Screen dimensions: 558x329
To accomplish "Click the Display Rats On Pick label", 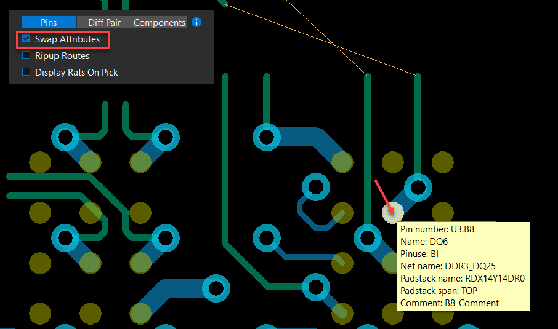I will pos(76,73).
